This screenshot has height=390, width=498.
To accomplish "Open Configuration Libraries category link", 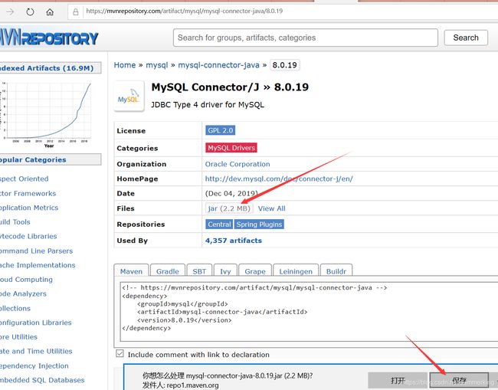I will coord(35,323).
